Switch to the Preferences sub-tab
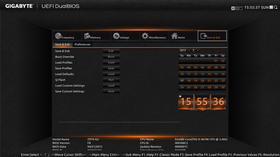This screenshot has width=280, height=157. (82, 45)
